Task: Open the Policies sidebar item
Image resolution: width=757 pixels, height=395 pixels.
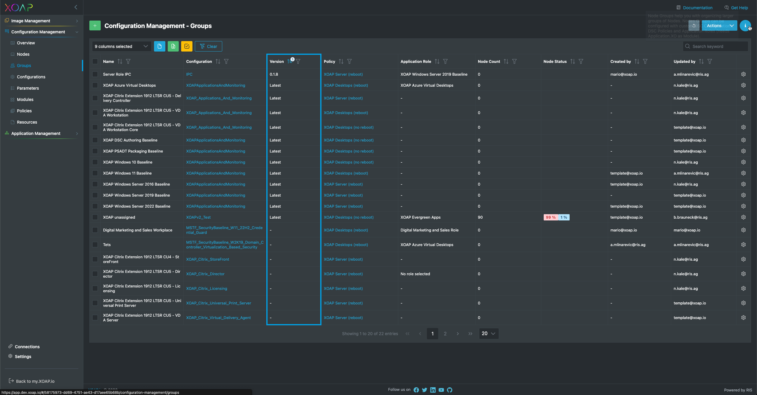Action: coord(24,111)
